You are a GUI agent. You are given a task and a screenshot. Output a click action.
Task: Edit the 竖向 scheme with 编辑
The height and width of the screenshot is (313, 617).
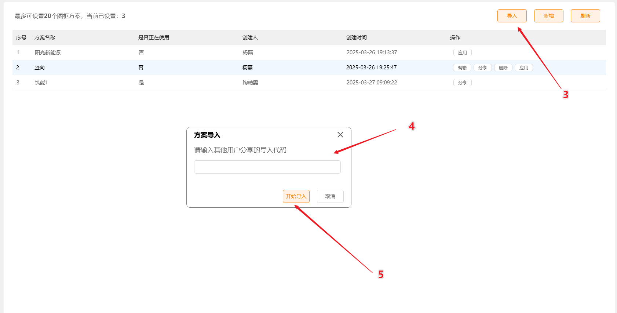(462, 68)
